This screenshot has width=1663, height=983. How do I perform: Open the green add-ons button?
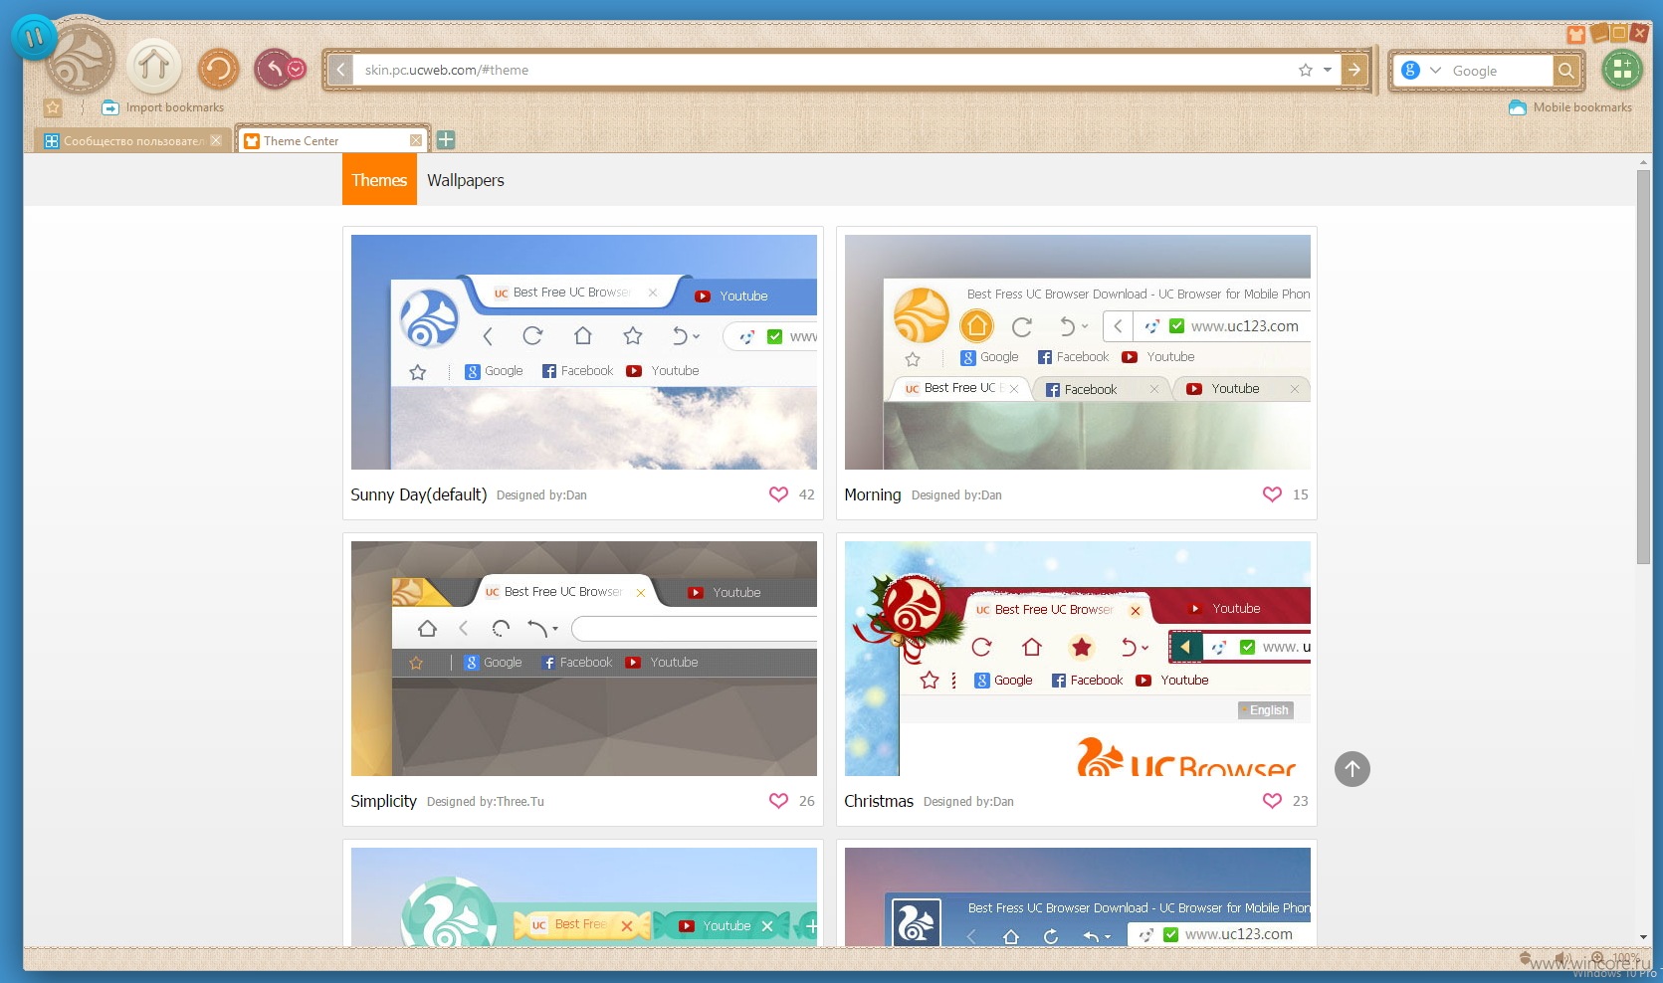pos(1622,69)
